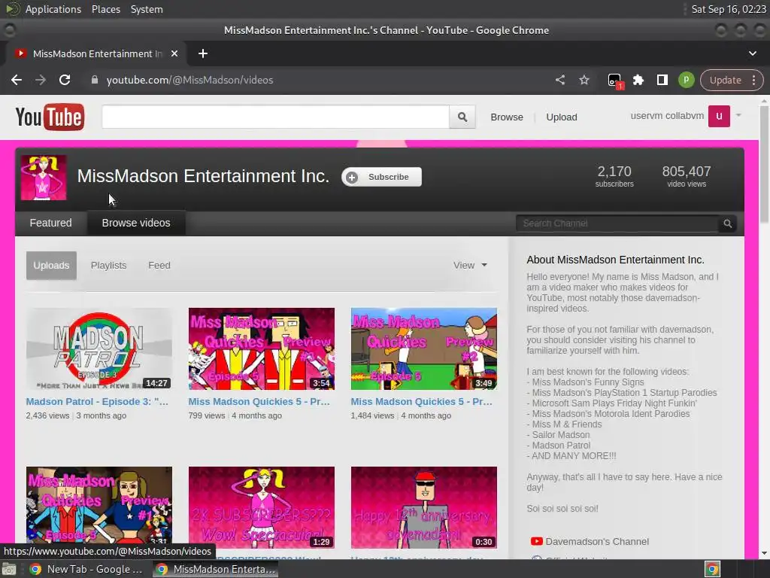This screenshot has height=578, width=770.
Task: Click Chrome icon in system tray
Action: (x=712, y=569)
